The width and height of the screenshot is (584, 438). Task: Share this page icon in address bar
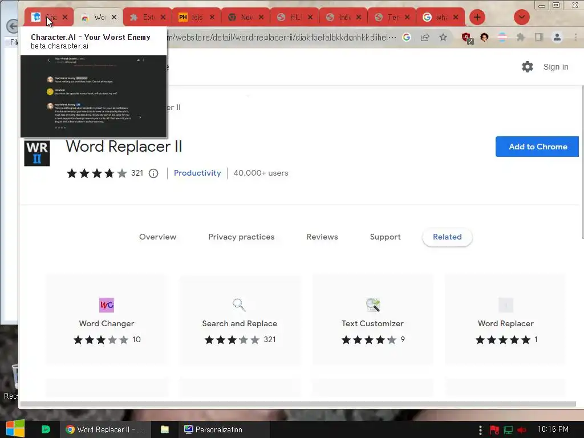(425, 37)
